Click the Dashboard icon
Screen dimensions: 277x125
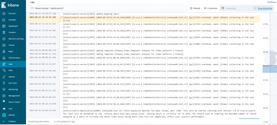pyautogui.click(x=4, y=26)
